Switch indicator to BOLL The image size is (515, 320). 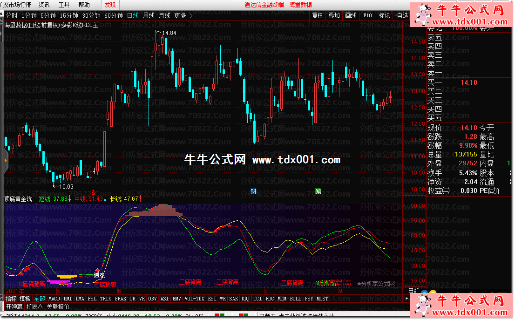295,299
